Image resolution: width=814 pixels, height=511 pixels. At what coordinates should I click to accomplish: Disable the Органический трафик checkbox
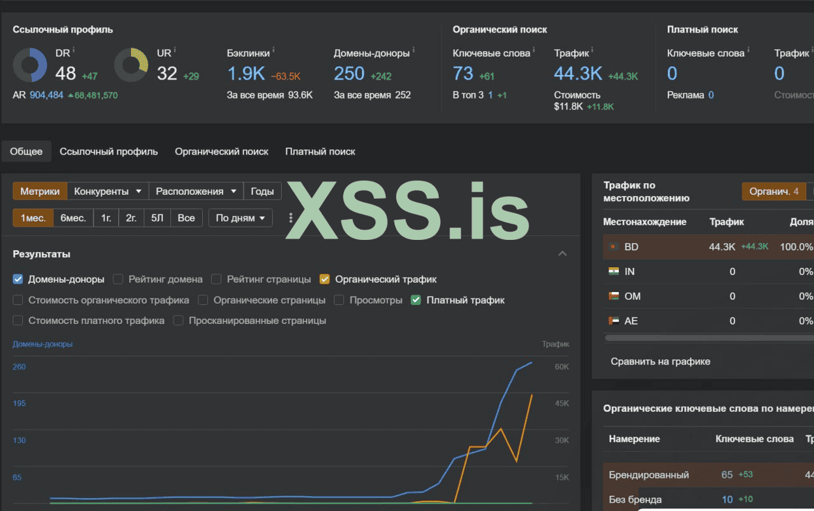[324, 279]
